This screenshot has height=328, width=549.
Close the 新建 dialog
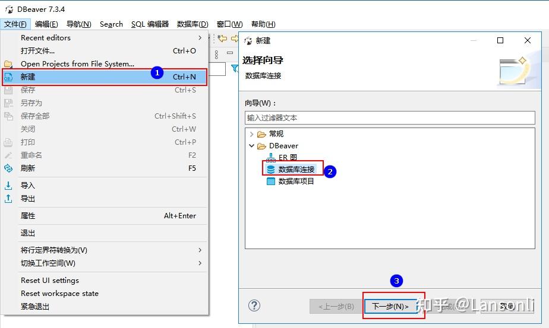tap(528, 40)
